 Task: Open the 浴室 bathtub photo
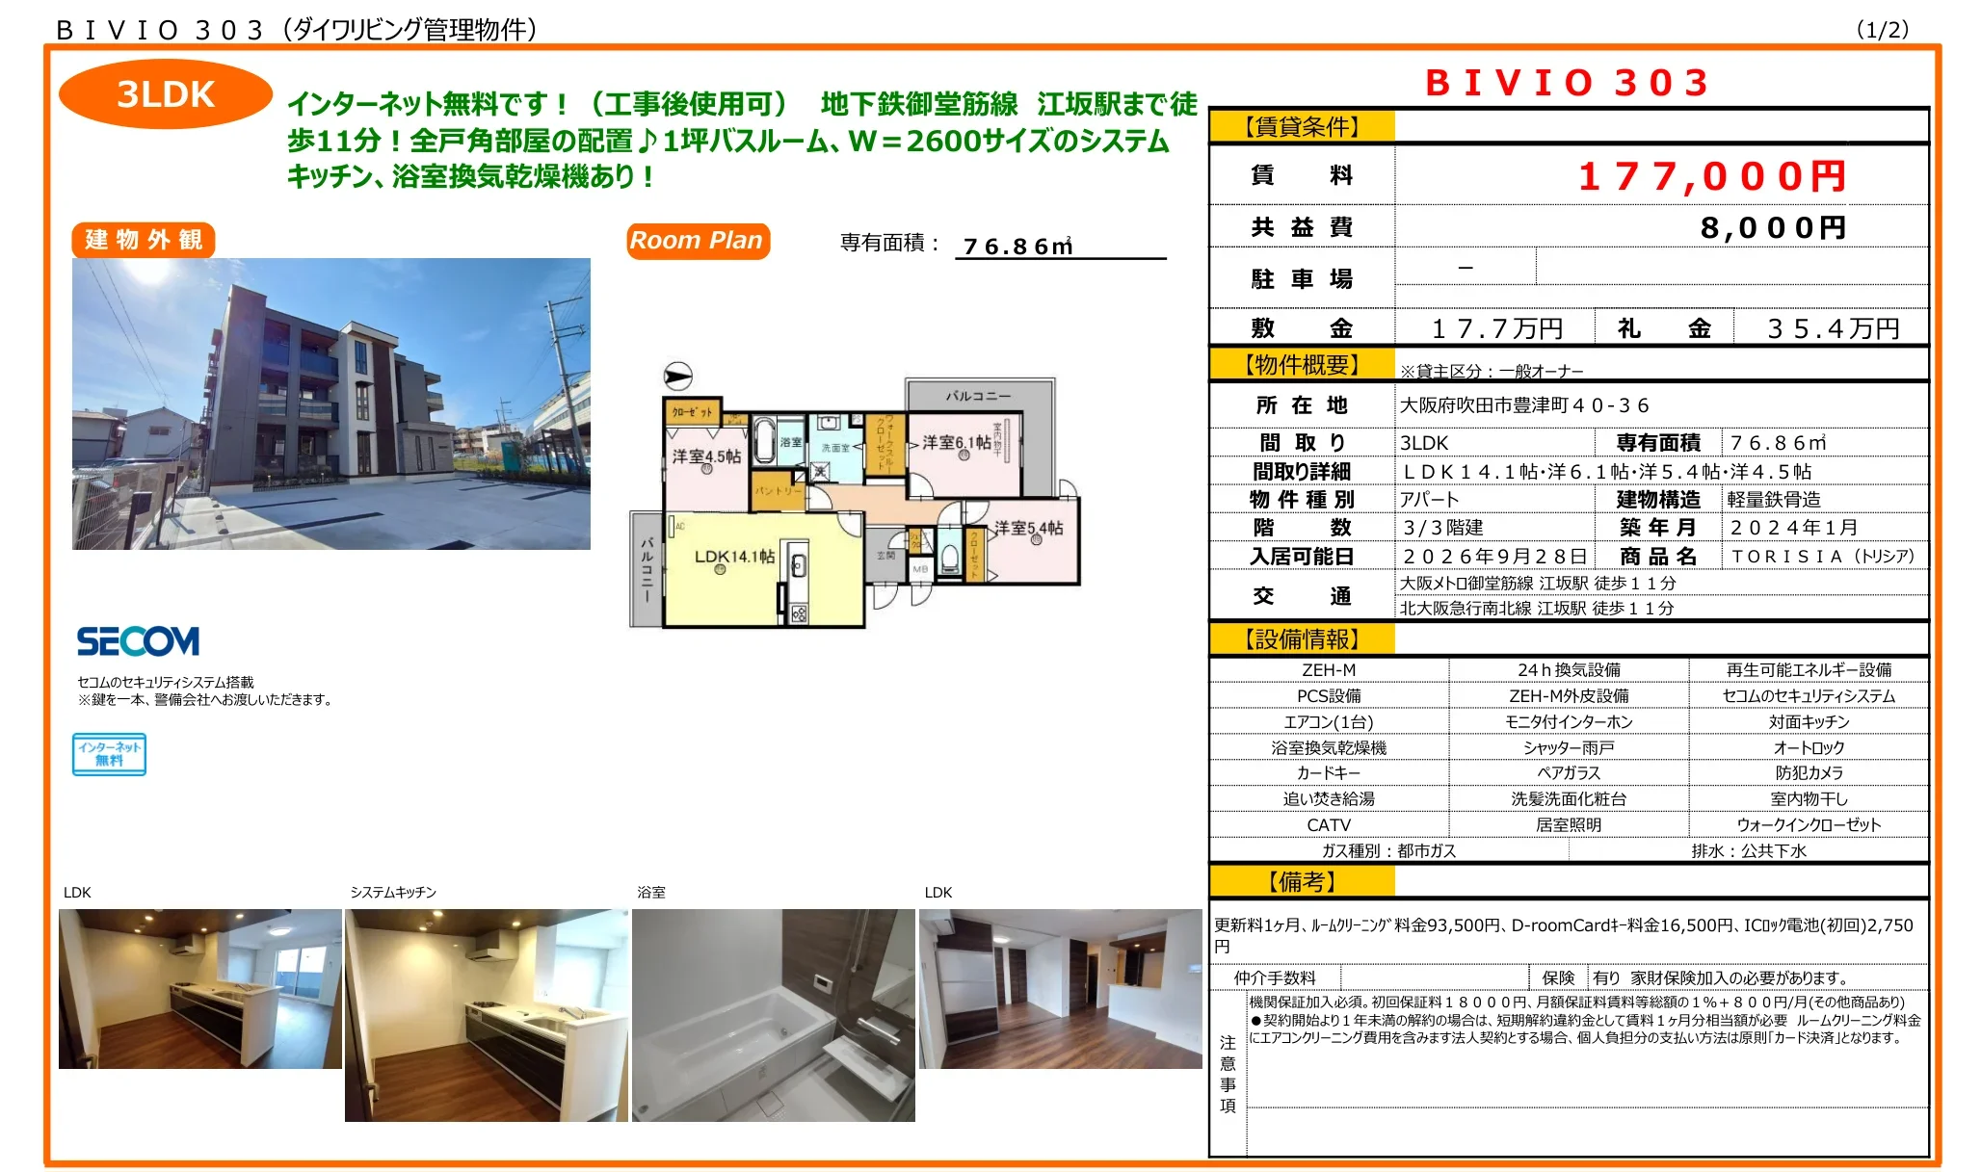[x=773, y=1015]
